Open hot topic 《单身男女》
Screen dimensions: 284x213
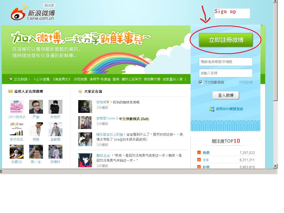pyautogui.click(x=62, y=79)
